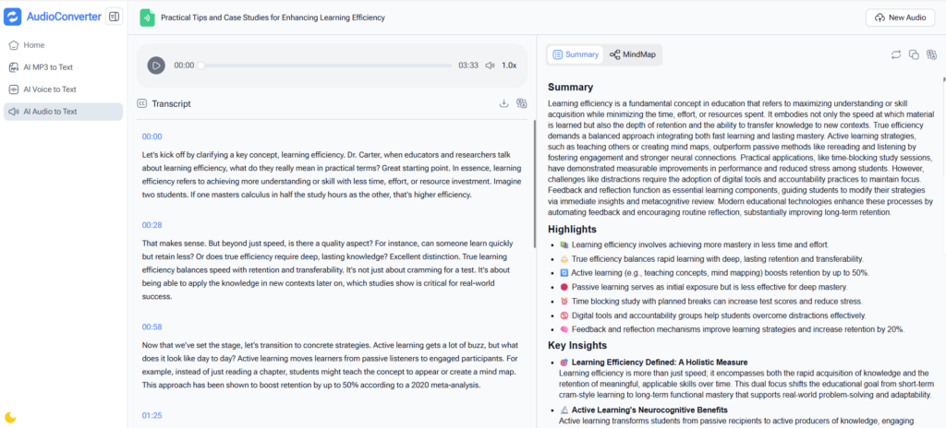Translate the summary panel
The height and width of the screenshot is (428, 946).
[930, 54]
